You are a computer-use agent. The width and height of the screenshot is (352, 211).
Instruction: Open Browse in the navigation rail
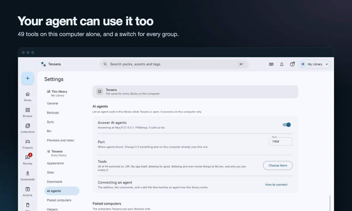28,112
